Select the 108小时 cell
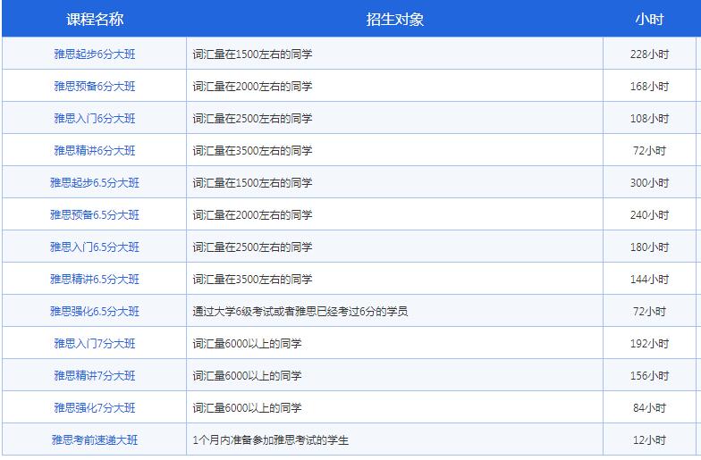This screenshot has height=460, width=701. tap(649, 118)
